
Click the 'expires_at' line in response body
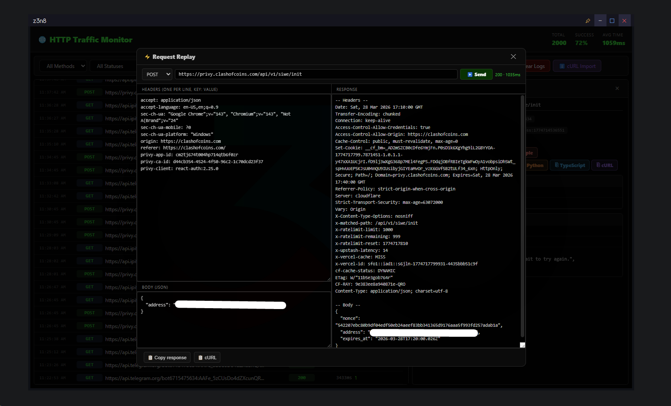pyautogui.click(x=390, y=339)
